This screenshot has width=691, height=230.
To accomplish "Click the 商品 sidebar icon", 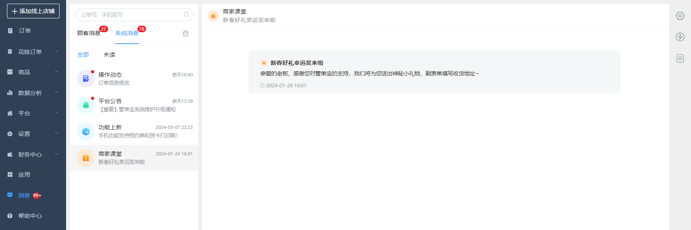I will (10, 72).
